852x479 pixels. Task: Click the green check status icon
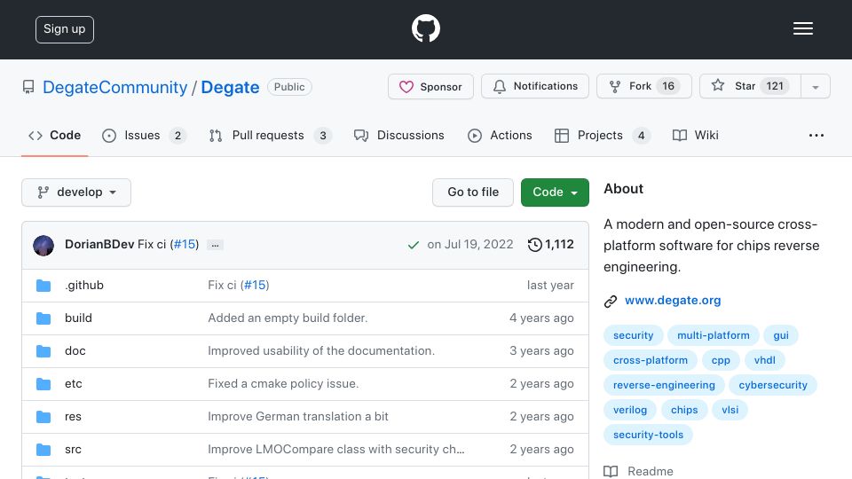pos(414,245)
